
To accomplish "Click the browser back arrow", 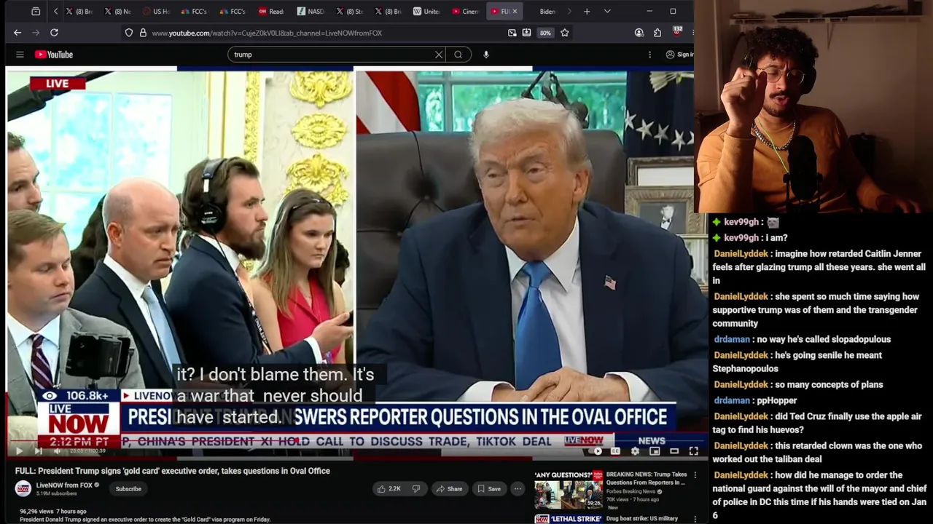I will point(17,33).
